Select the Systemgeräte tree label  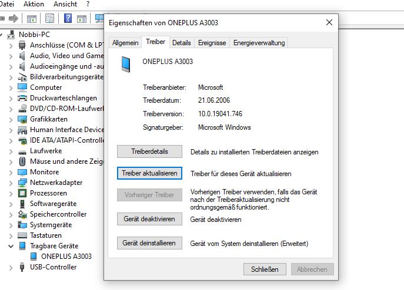[x=51, y=225]
